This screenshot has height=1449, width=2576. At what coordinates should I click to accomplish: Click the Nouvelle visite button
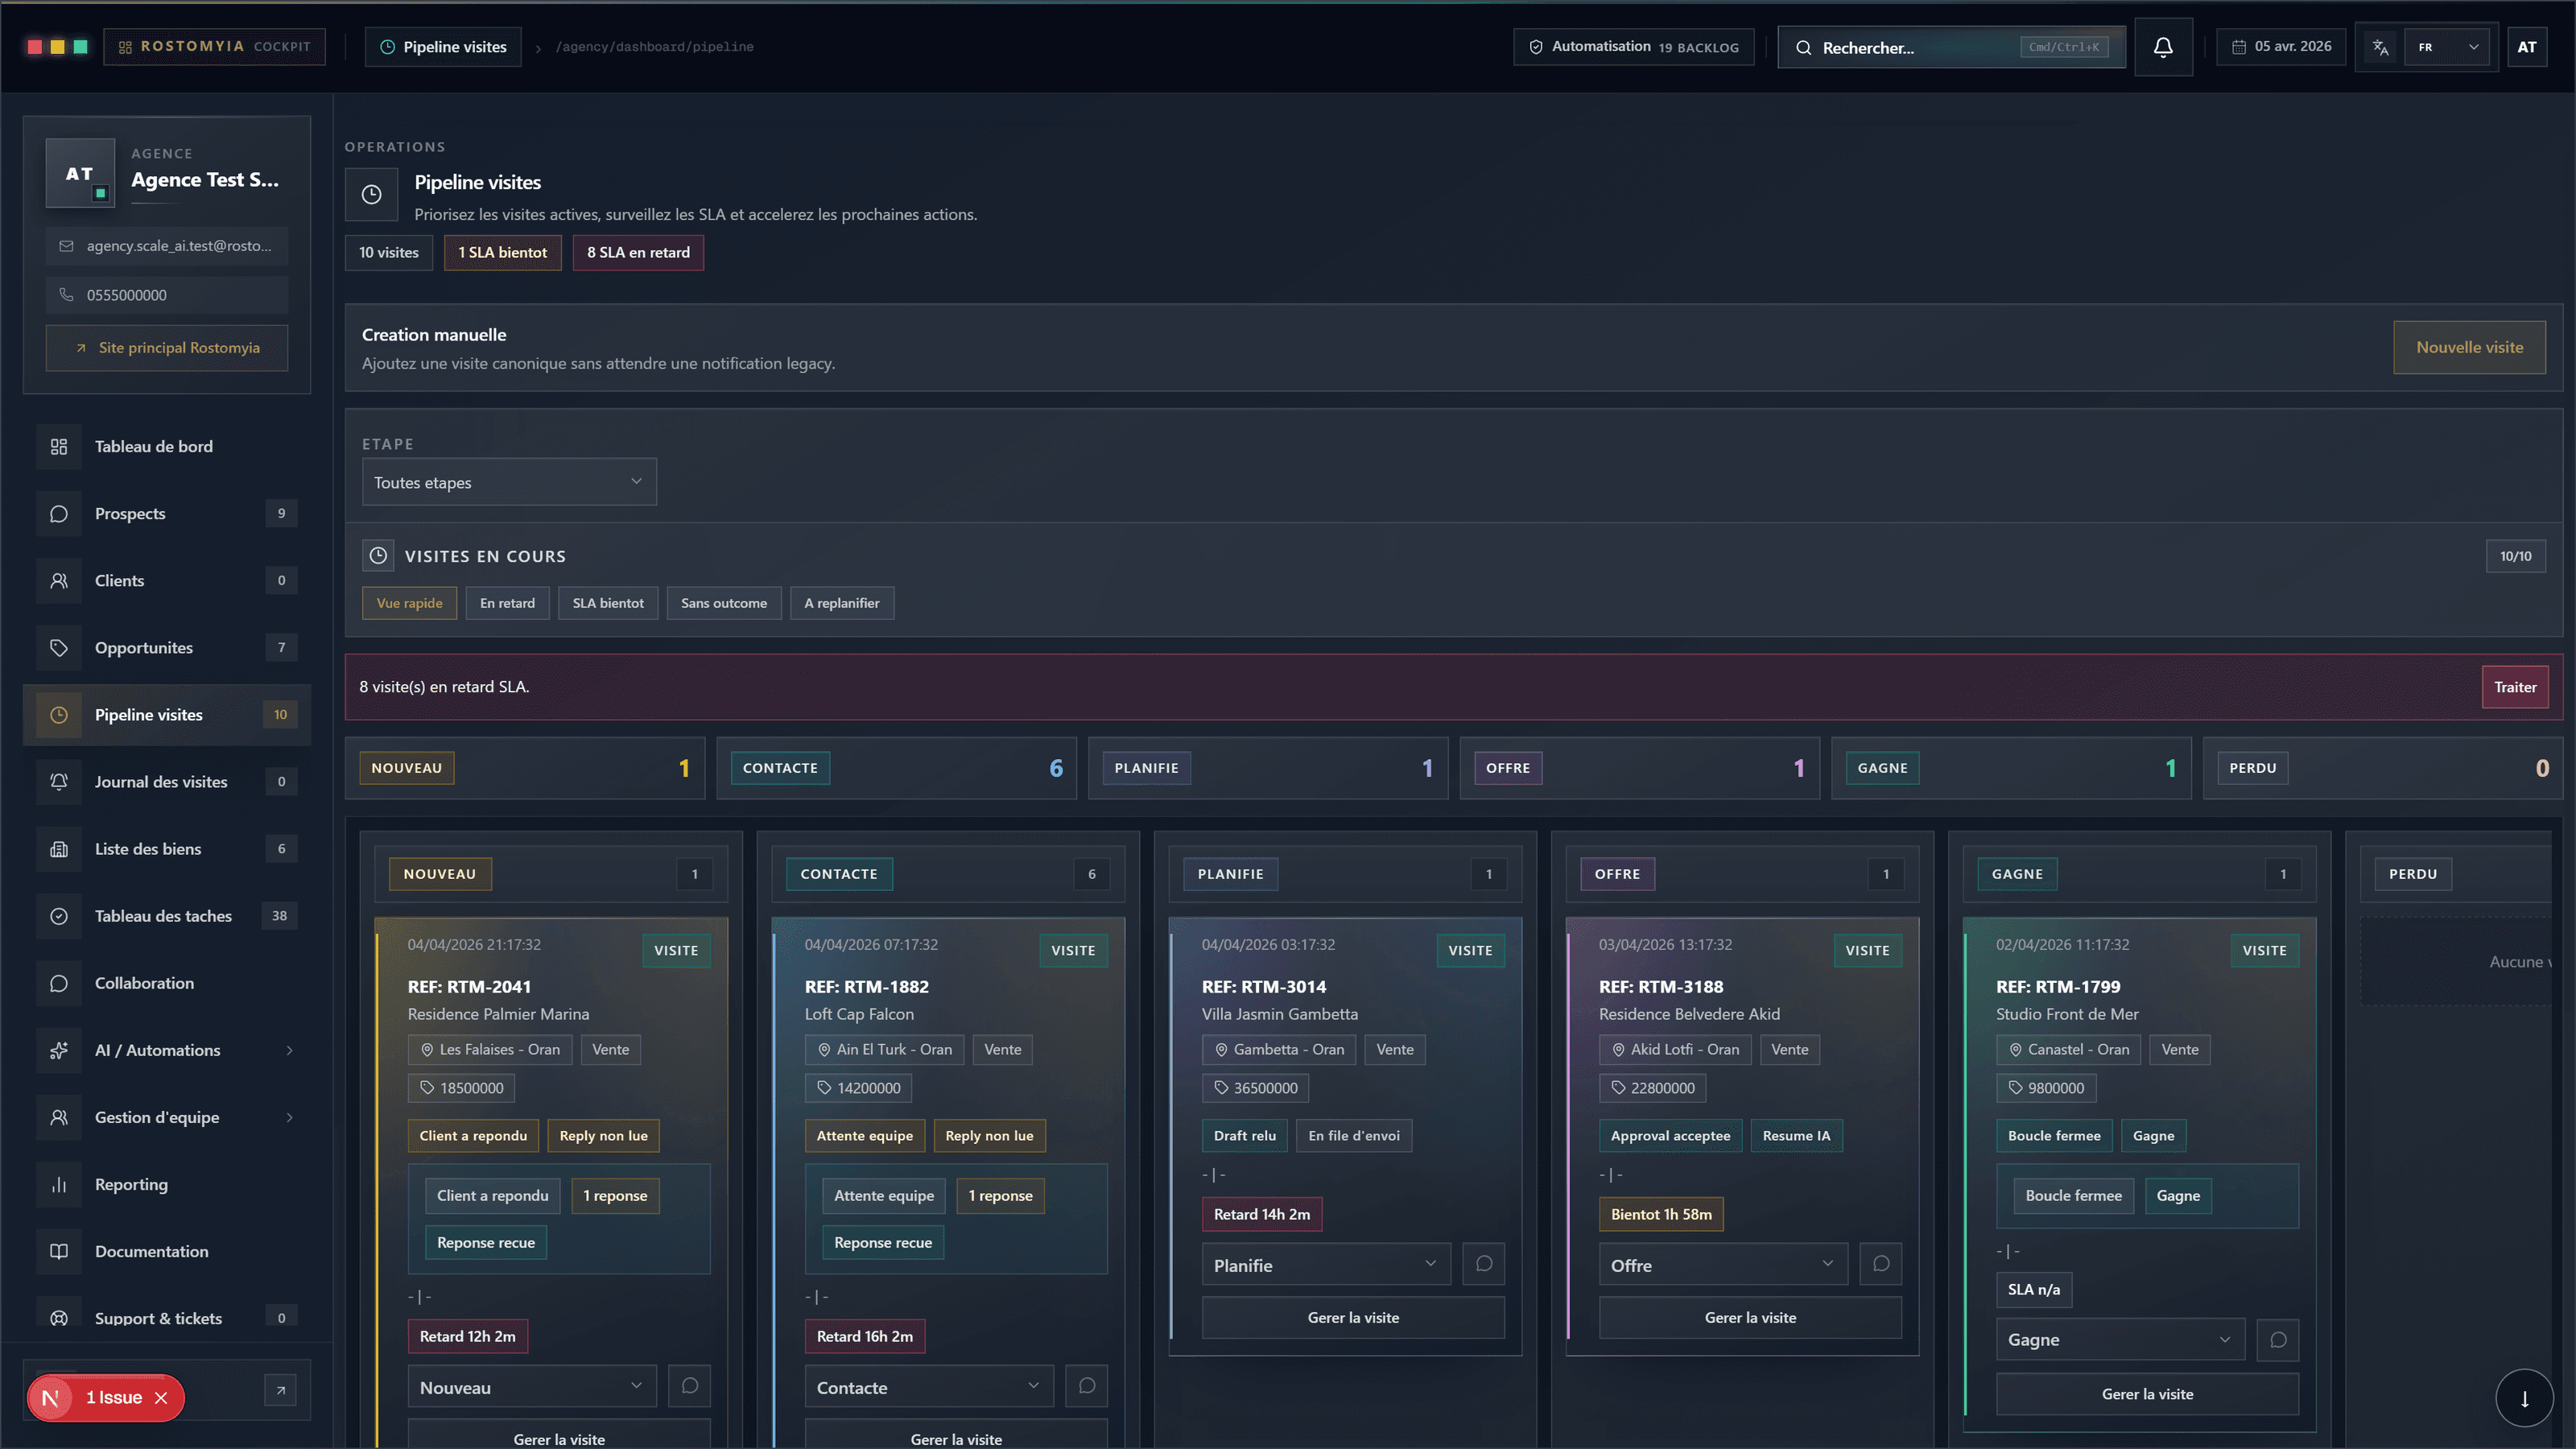pyautogui.click(x=2469, y=347)
